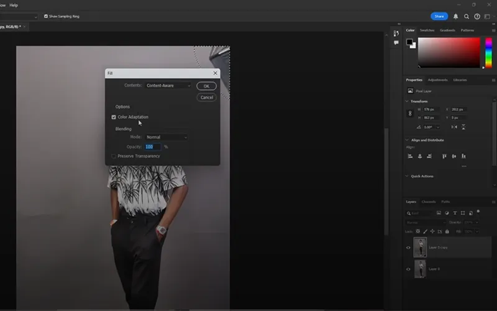Open the blending Mode dropdown
The width and height of the screenshot is (497, 311).
166,137
